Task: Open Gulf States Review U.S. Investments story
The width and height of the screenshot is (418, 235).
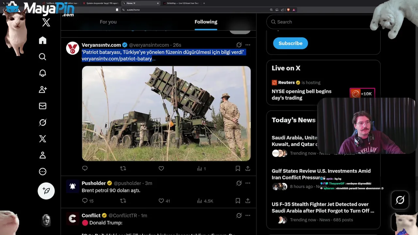Action: point(321,174)
